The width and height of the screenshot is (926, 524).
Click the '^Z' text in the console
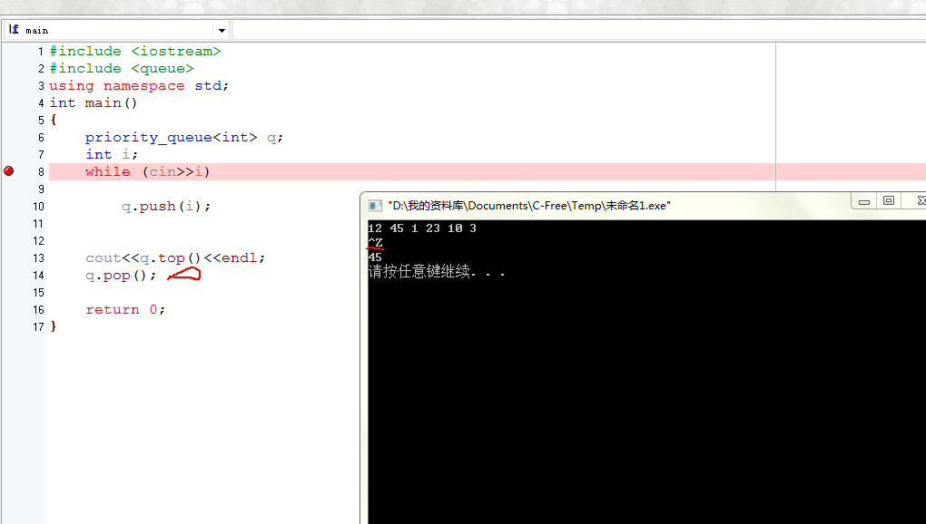pyautogui.click(x=375, y=242)
